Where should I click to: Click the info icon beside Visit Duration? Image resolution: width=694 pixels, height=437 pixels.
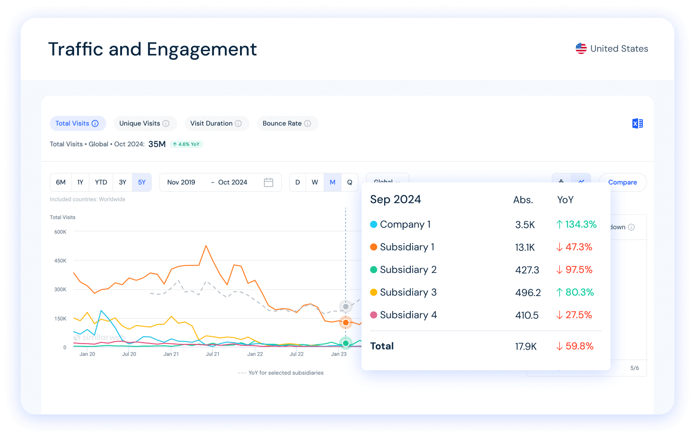(238, 124)
